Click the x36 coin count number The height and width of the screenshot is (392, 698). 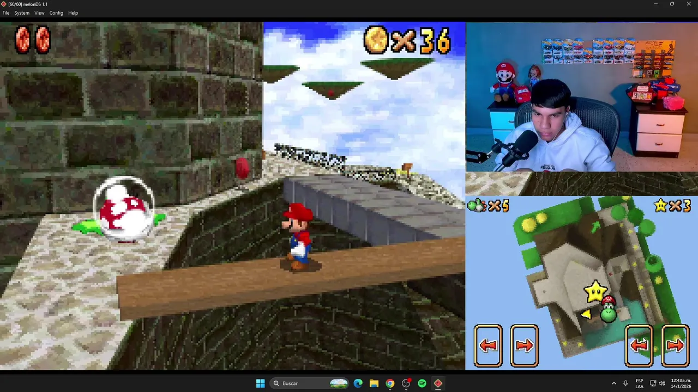(x=421, y=40)
